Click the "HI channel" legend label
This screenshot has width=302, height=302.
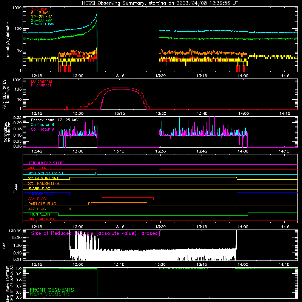[x=41, y=85]
